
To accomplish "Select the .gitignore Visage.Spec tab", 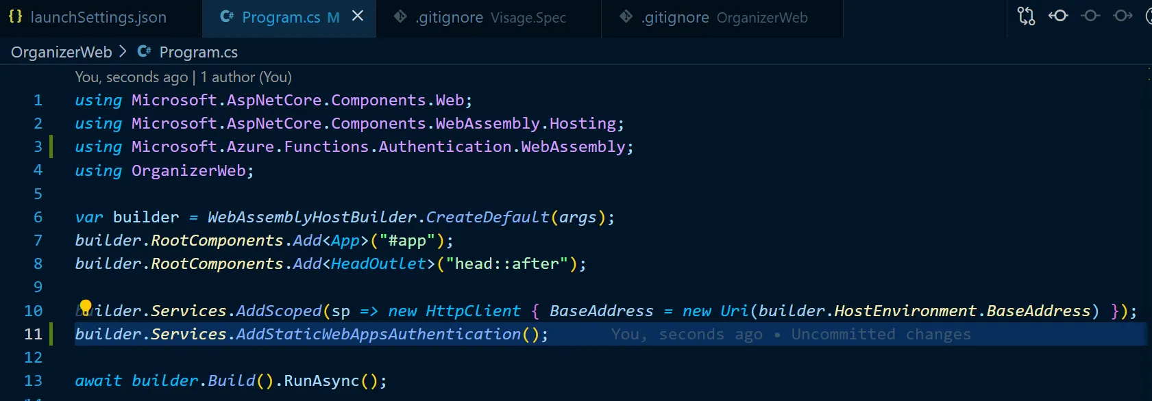I will (491, 18).
